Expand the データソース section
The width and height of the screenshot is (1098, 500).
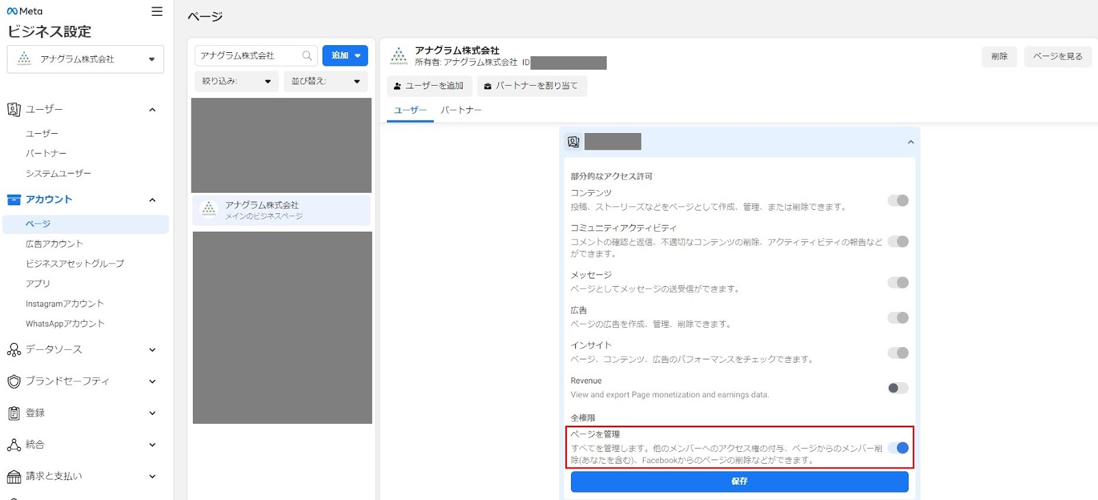click(x=152, y=350)
